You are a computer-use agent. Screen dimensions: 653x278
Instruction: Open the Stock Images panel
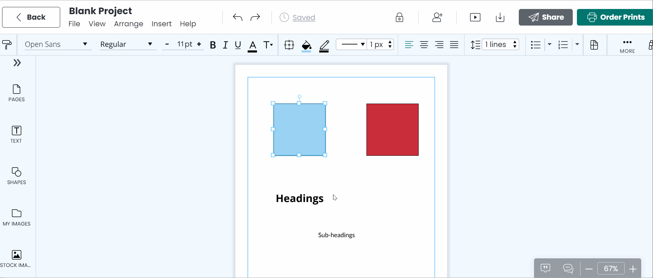[16, 259]
